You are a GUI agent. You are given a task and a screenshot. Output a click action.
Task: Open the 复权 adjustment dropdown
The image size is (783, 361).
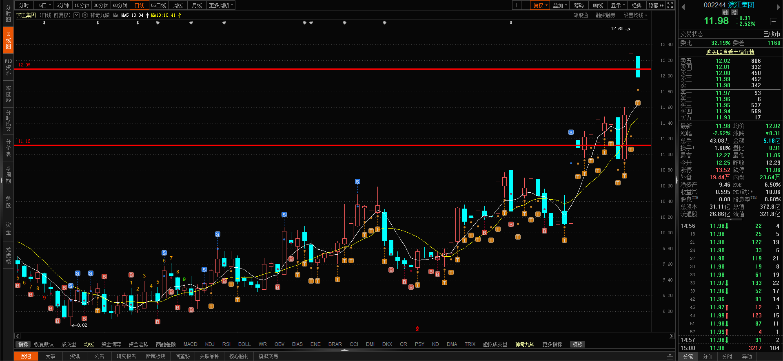pos(540,5)
